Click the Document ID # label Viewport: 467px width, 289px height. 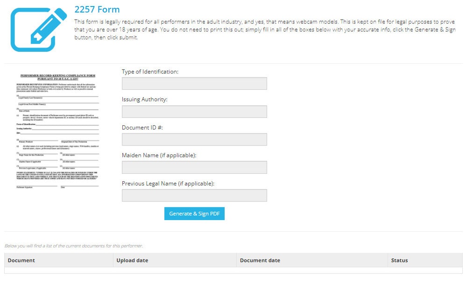click(142, 128)
